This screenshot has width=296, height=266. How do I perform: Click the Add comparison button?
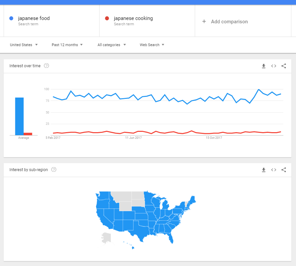229,22
